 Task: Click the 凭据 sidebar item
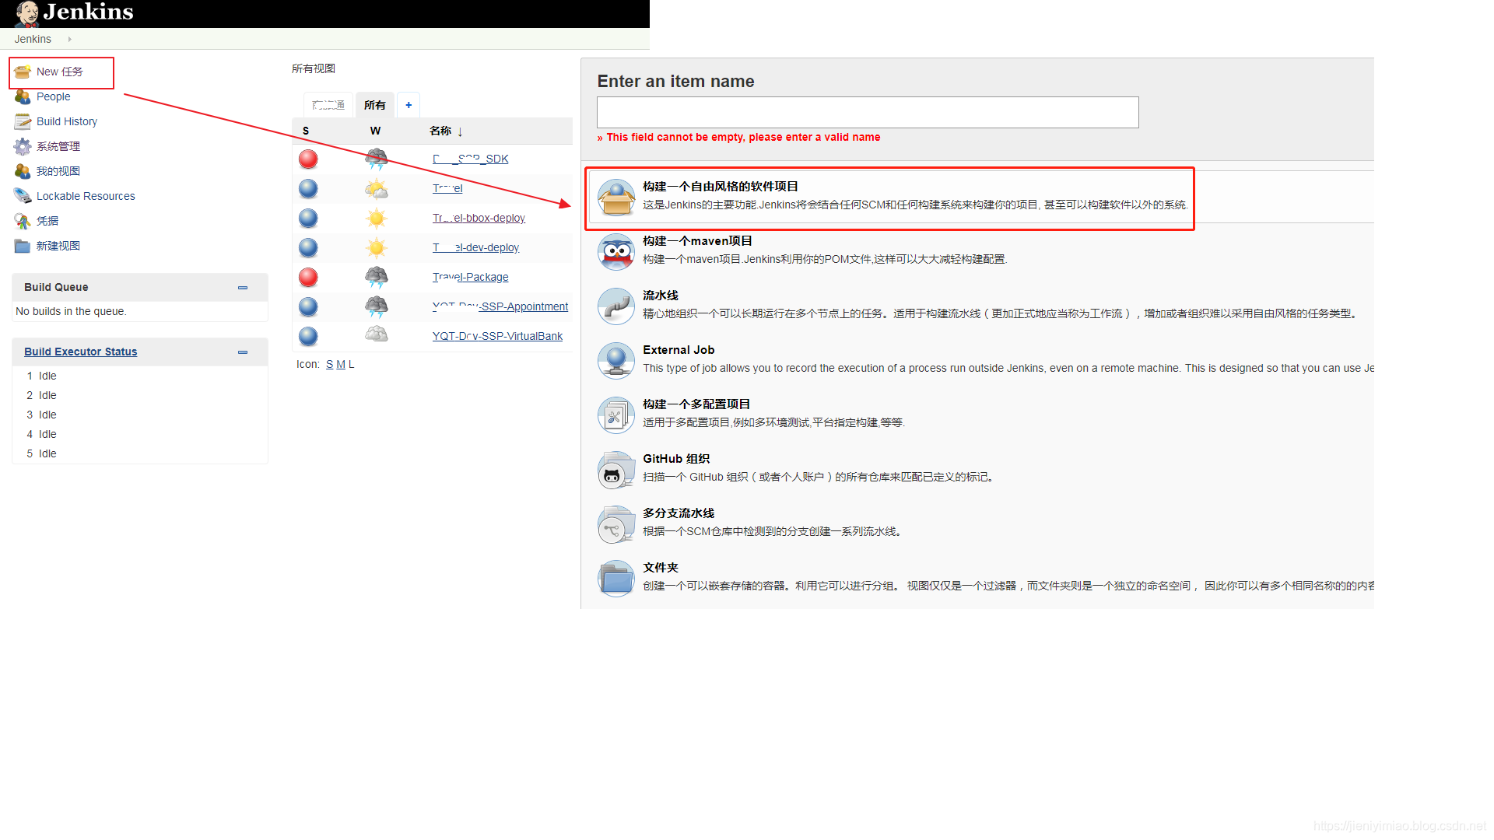coord(47,219)
